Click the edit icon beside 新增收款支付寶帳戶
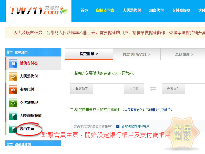 click(118, 126)
